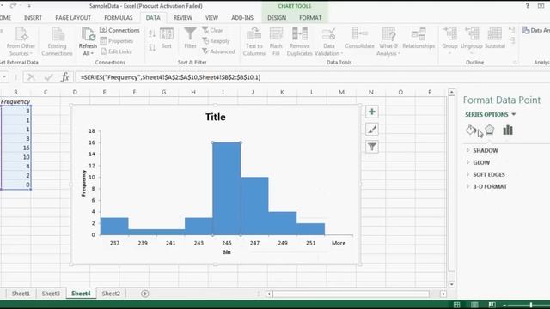Open Data Validation
This screenshot has height=309, width=550.
[328, 41]
